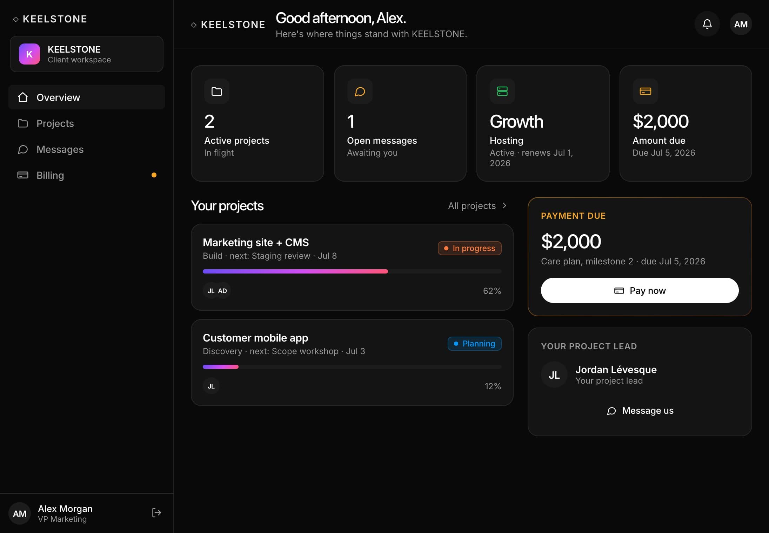This screenshot has height=533, width=769.
Task: Click the JL avatar in project lead card
Action: pyautogui.click(x=554, y=375)
